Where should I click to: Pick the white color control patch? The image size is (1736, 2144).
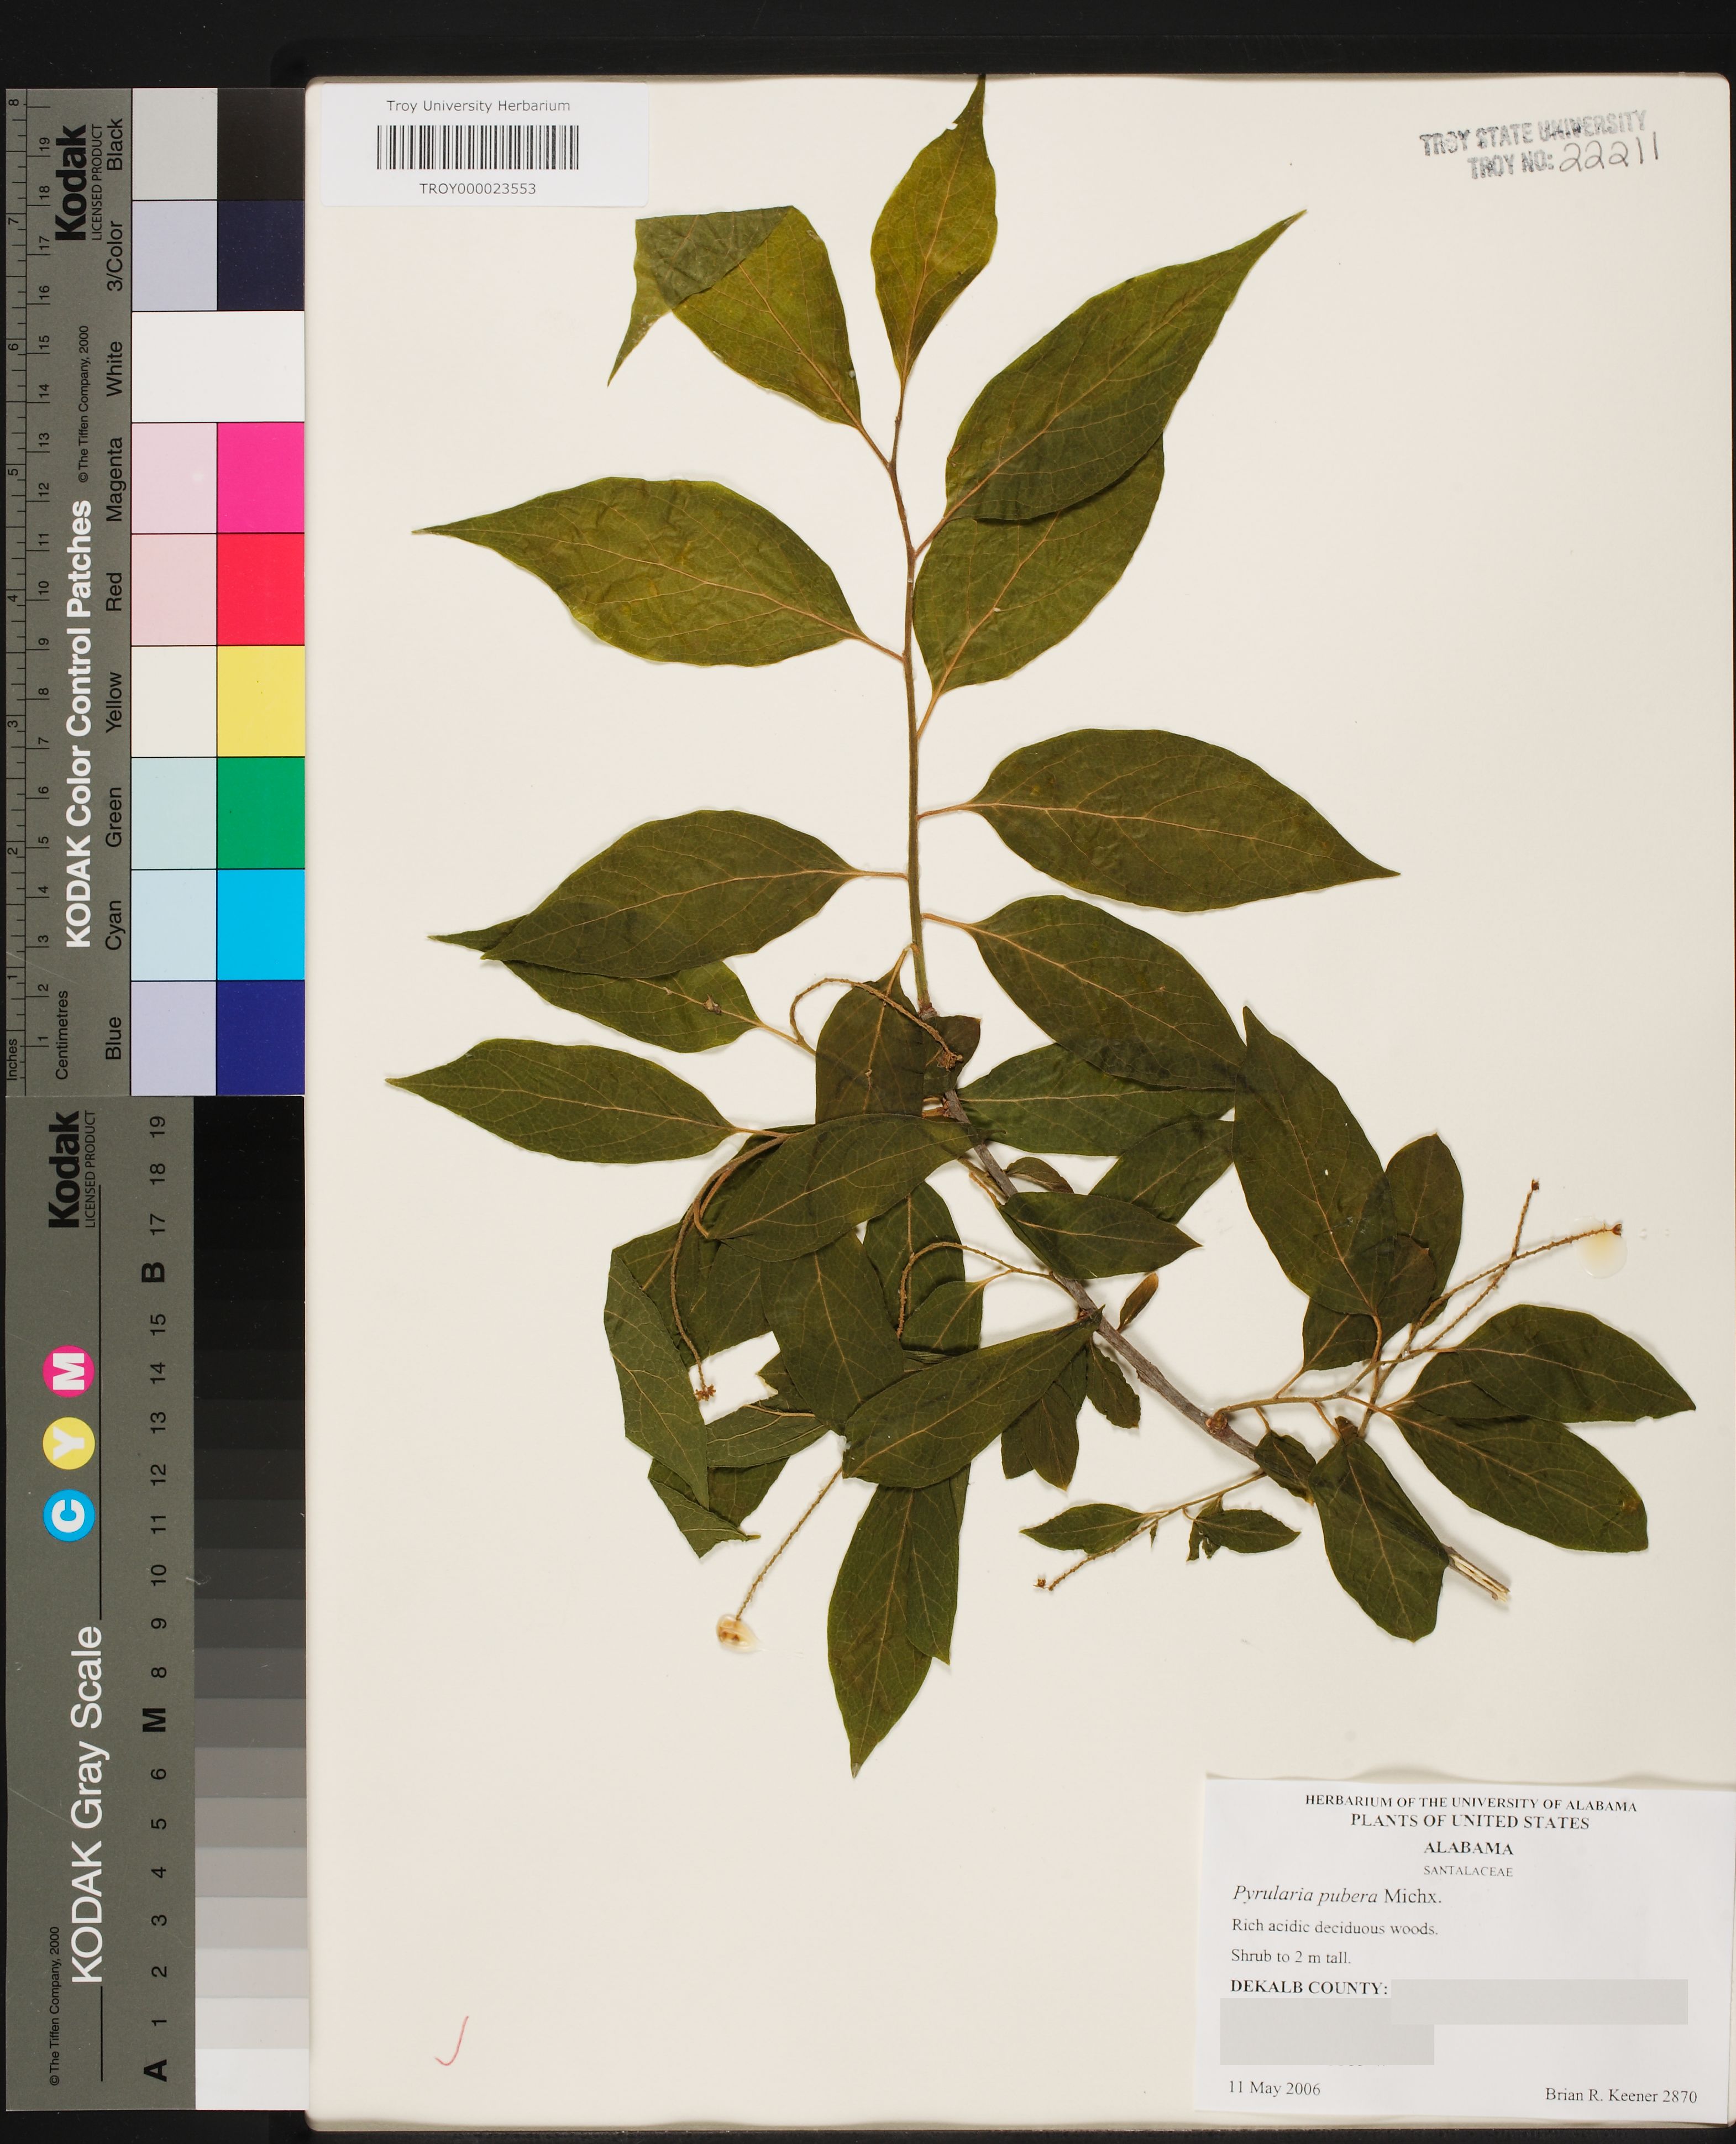(x=218, y=366)
